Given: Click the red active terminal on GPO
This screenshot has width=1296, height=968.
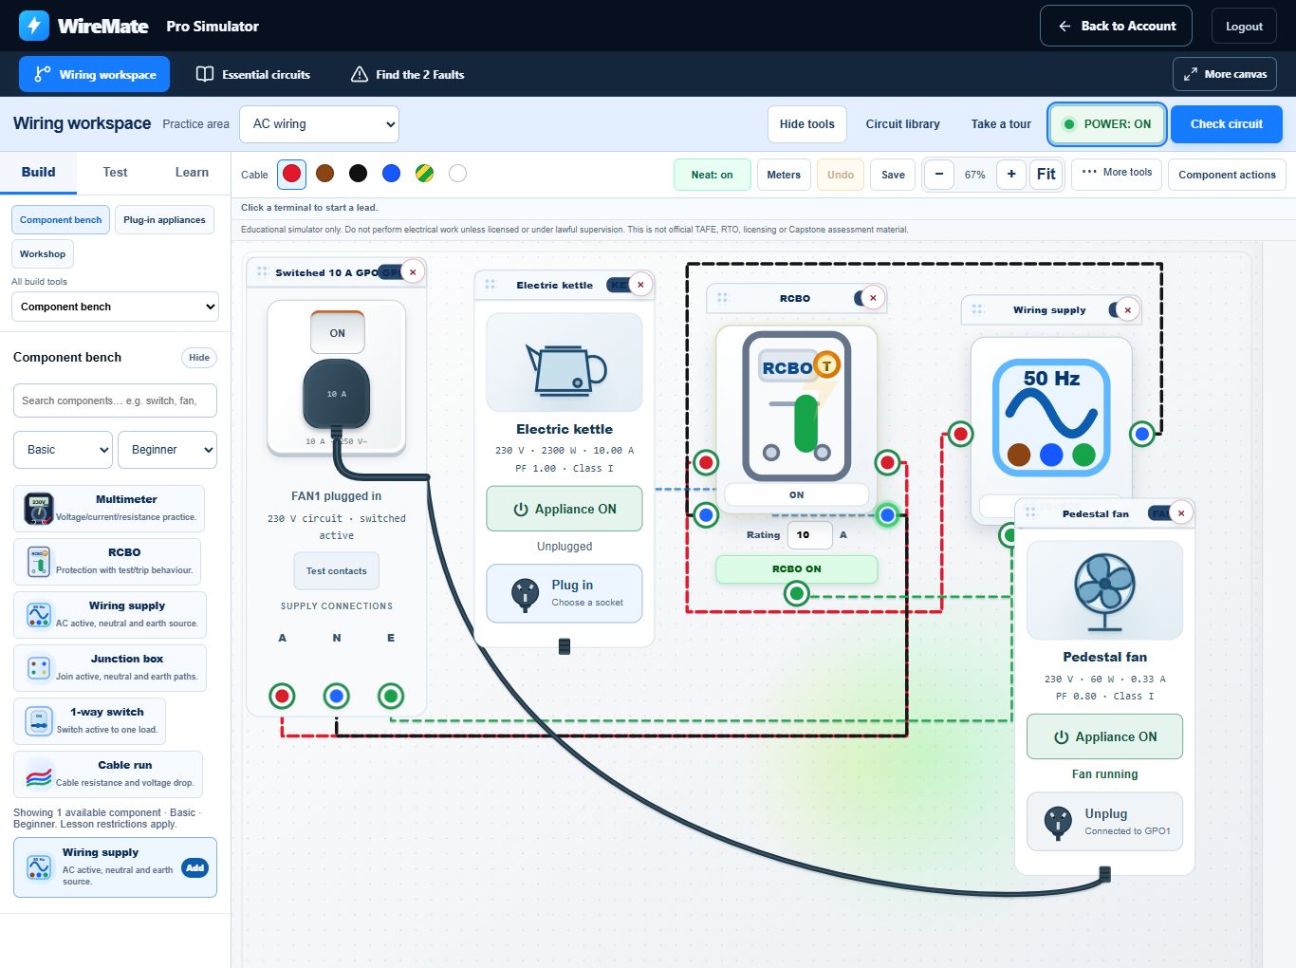Looking at the screenshot, I should click(282, 697).
